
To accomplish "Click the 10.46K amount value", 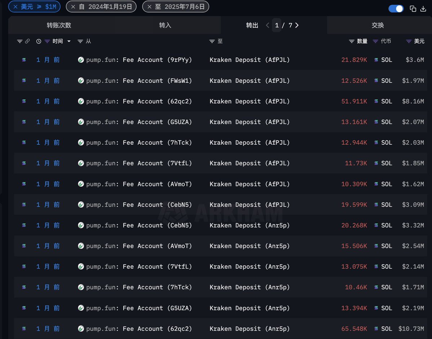I will pos(356,287).
